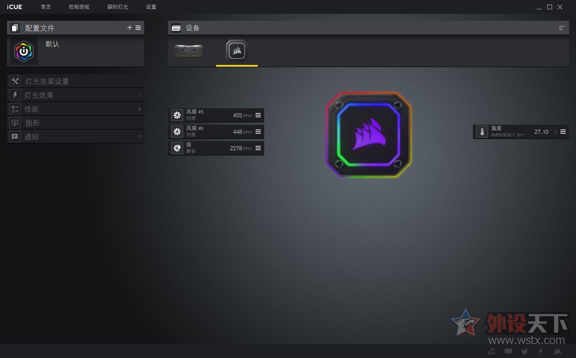Open the Corsair sails website icon
Viewport: 576px width, 358px height.
(557, 352)
